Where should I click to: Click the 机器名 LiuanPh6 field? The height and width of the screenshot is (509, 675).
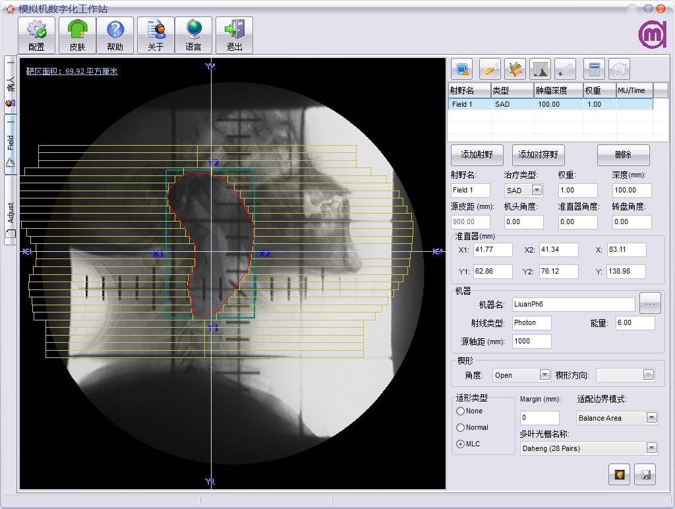coord(573,305)
